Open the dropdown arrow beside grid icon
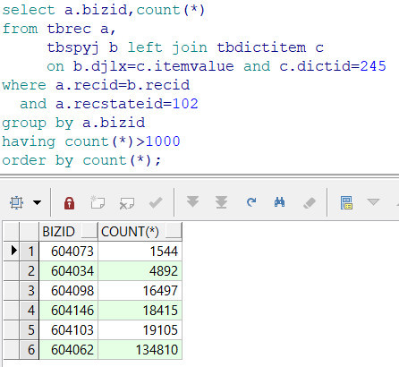399x367 pixels. [38, 203]
